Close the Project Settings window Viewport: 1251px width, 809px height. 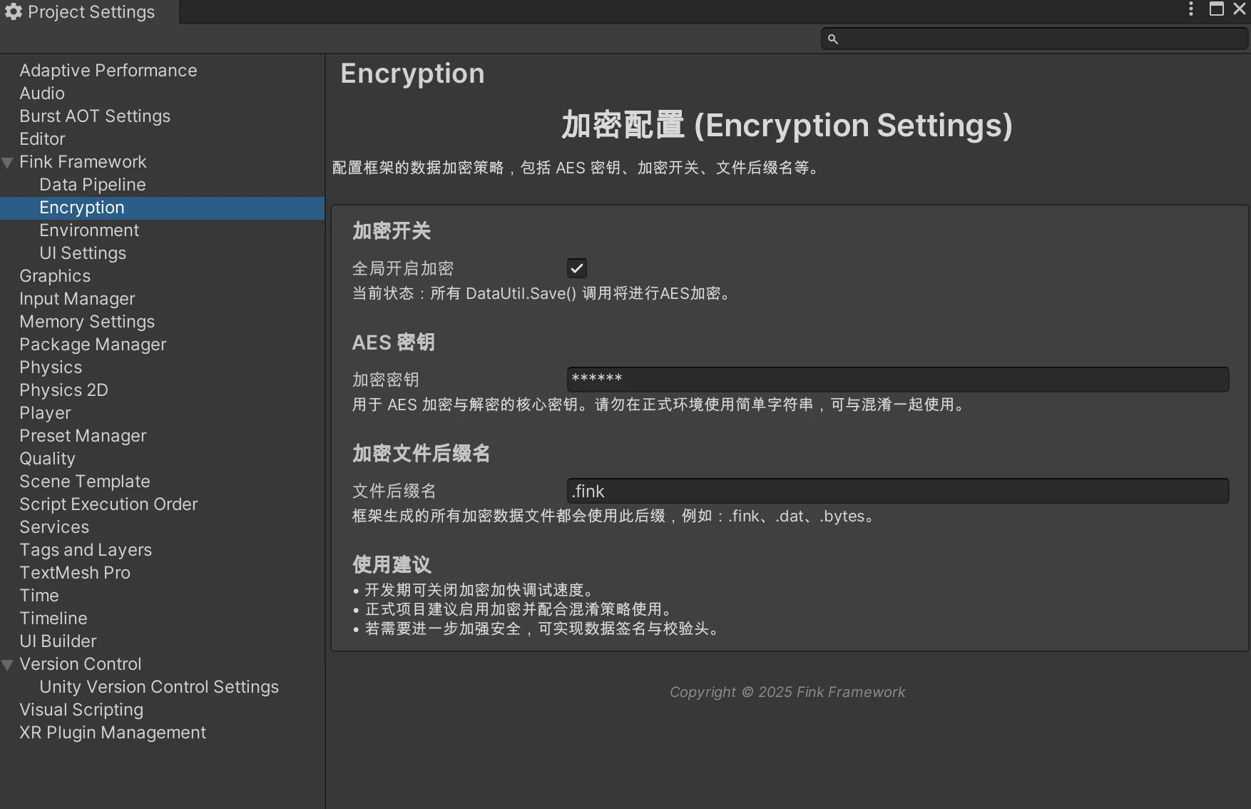tap(1240, 9)
